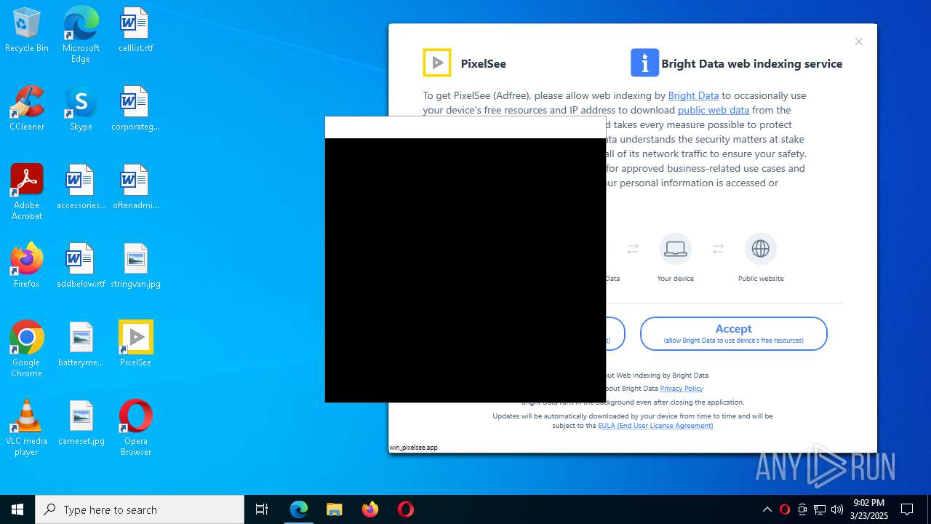Open Firefox desktop shortcut
Viewport: 931px width, 524px height.
pos(27,266)
